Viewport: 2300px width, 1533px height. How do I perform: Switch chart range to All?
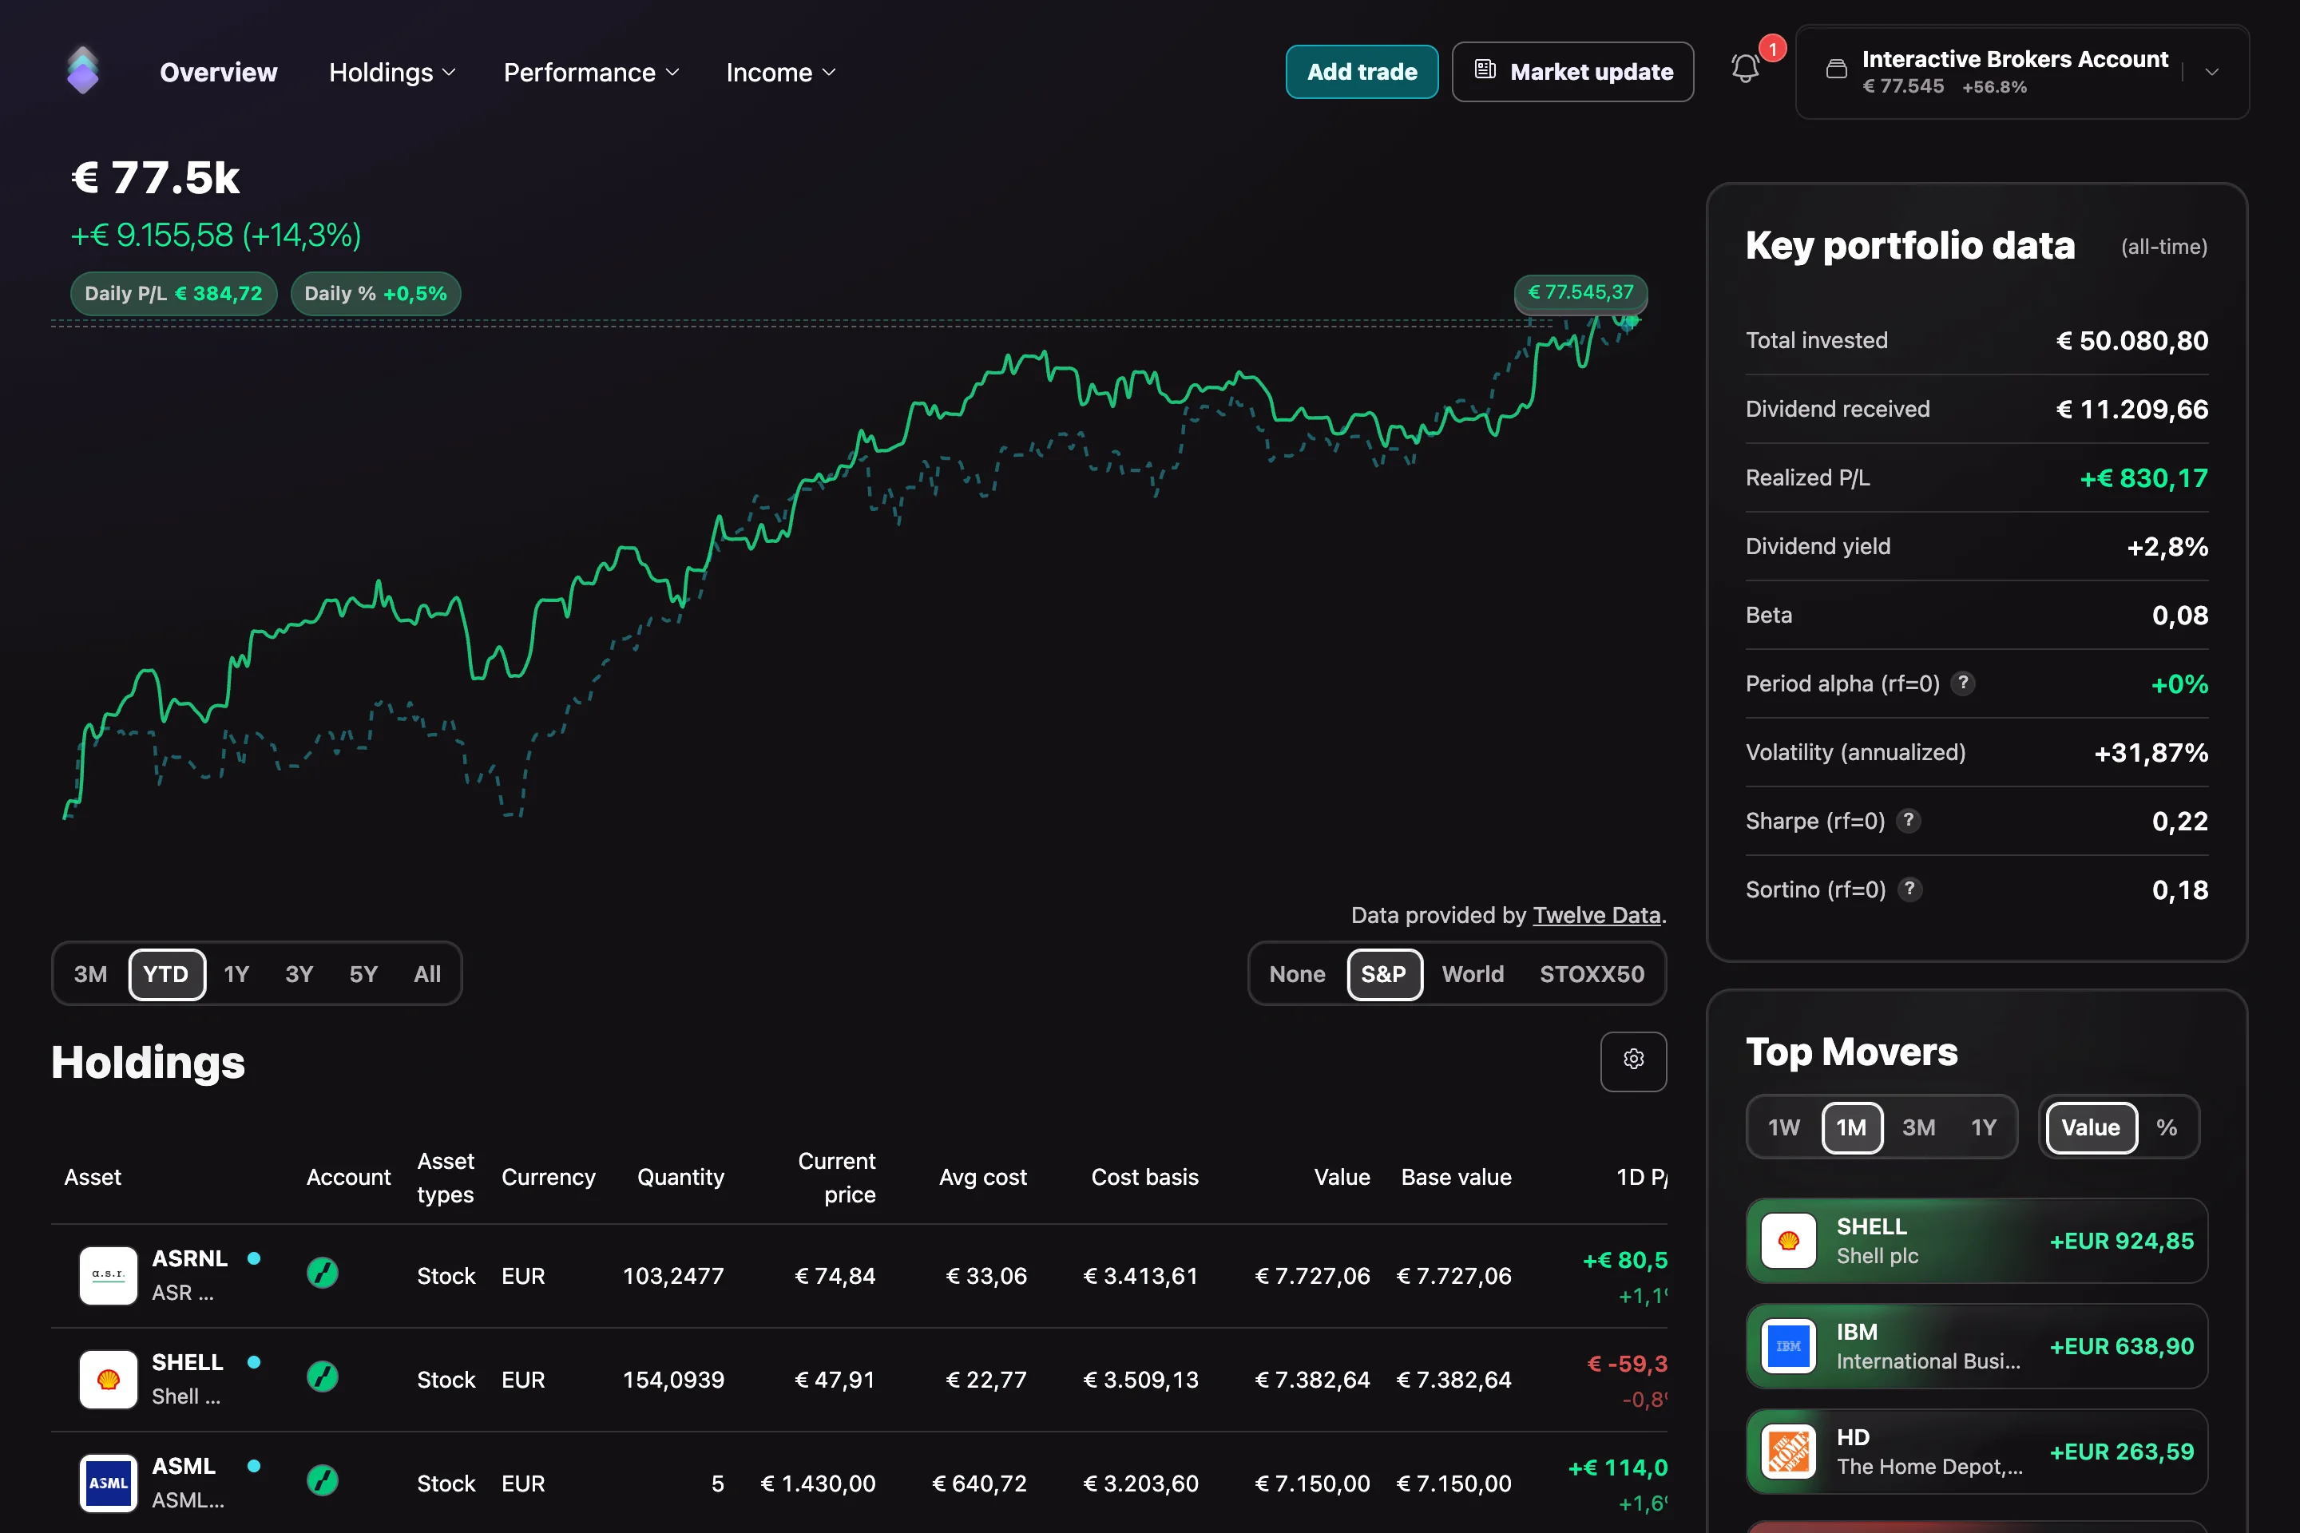427,974
